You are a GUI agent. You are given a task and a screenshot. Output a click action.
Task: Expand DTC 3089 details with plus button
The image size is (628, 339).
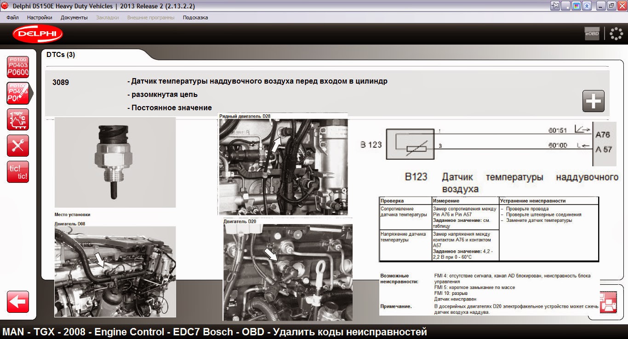[593, 101]
